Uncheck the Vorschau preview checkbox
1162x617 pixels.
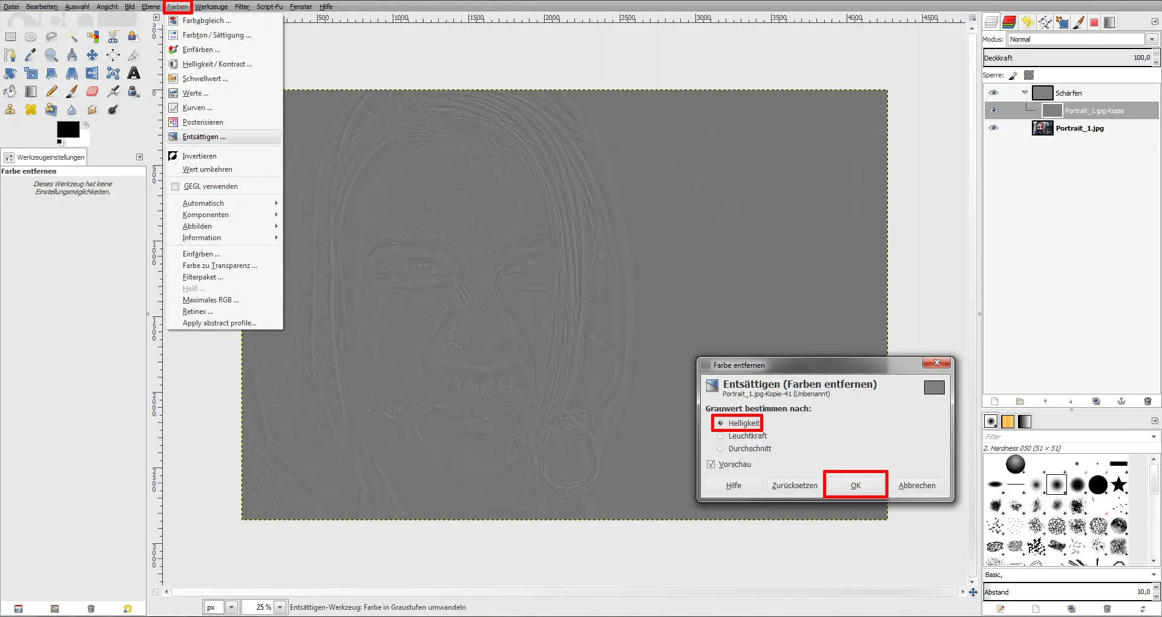pyautogui.click(x=711, y=465)
